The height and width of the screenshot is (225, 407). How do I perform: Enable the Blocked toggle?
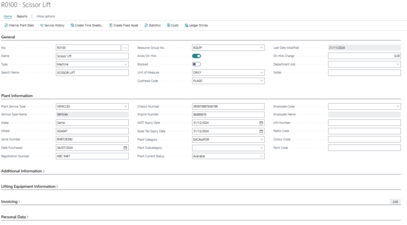tap(196, 64)
